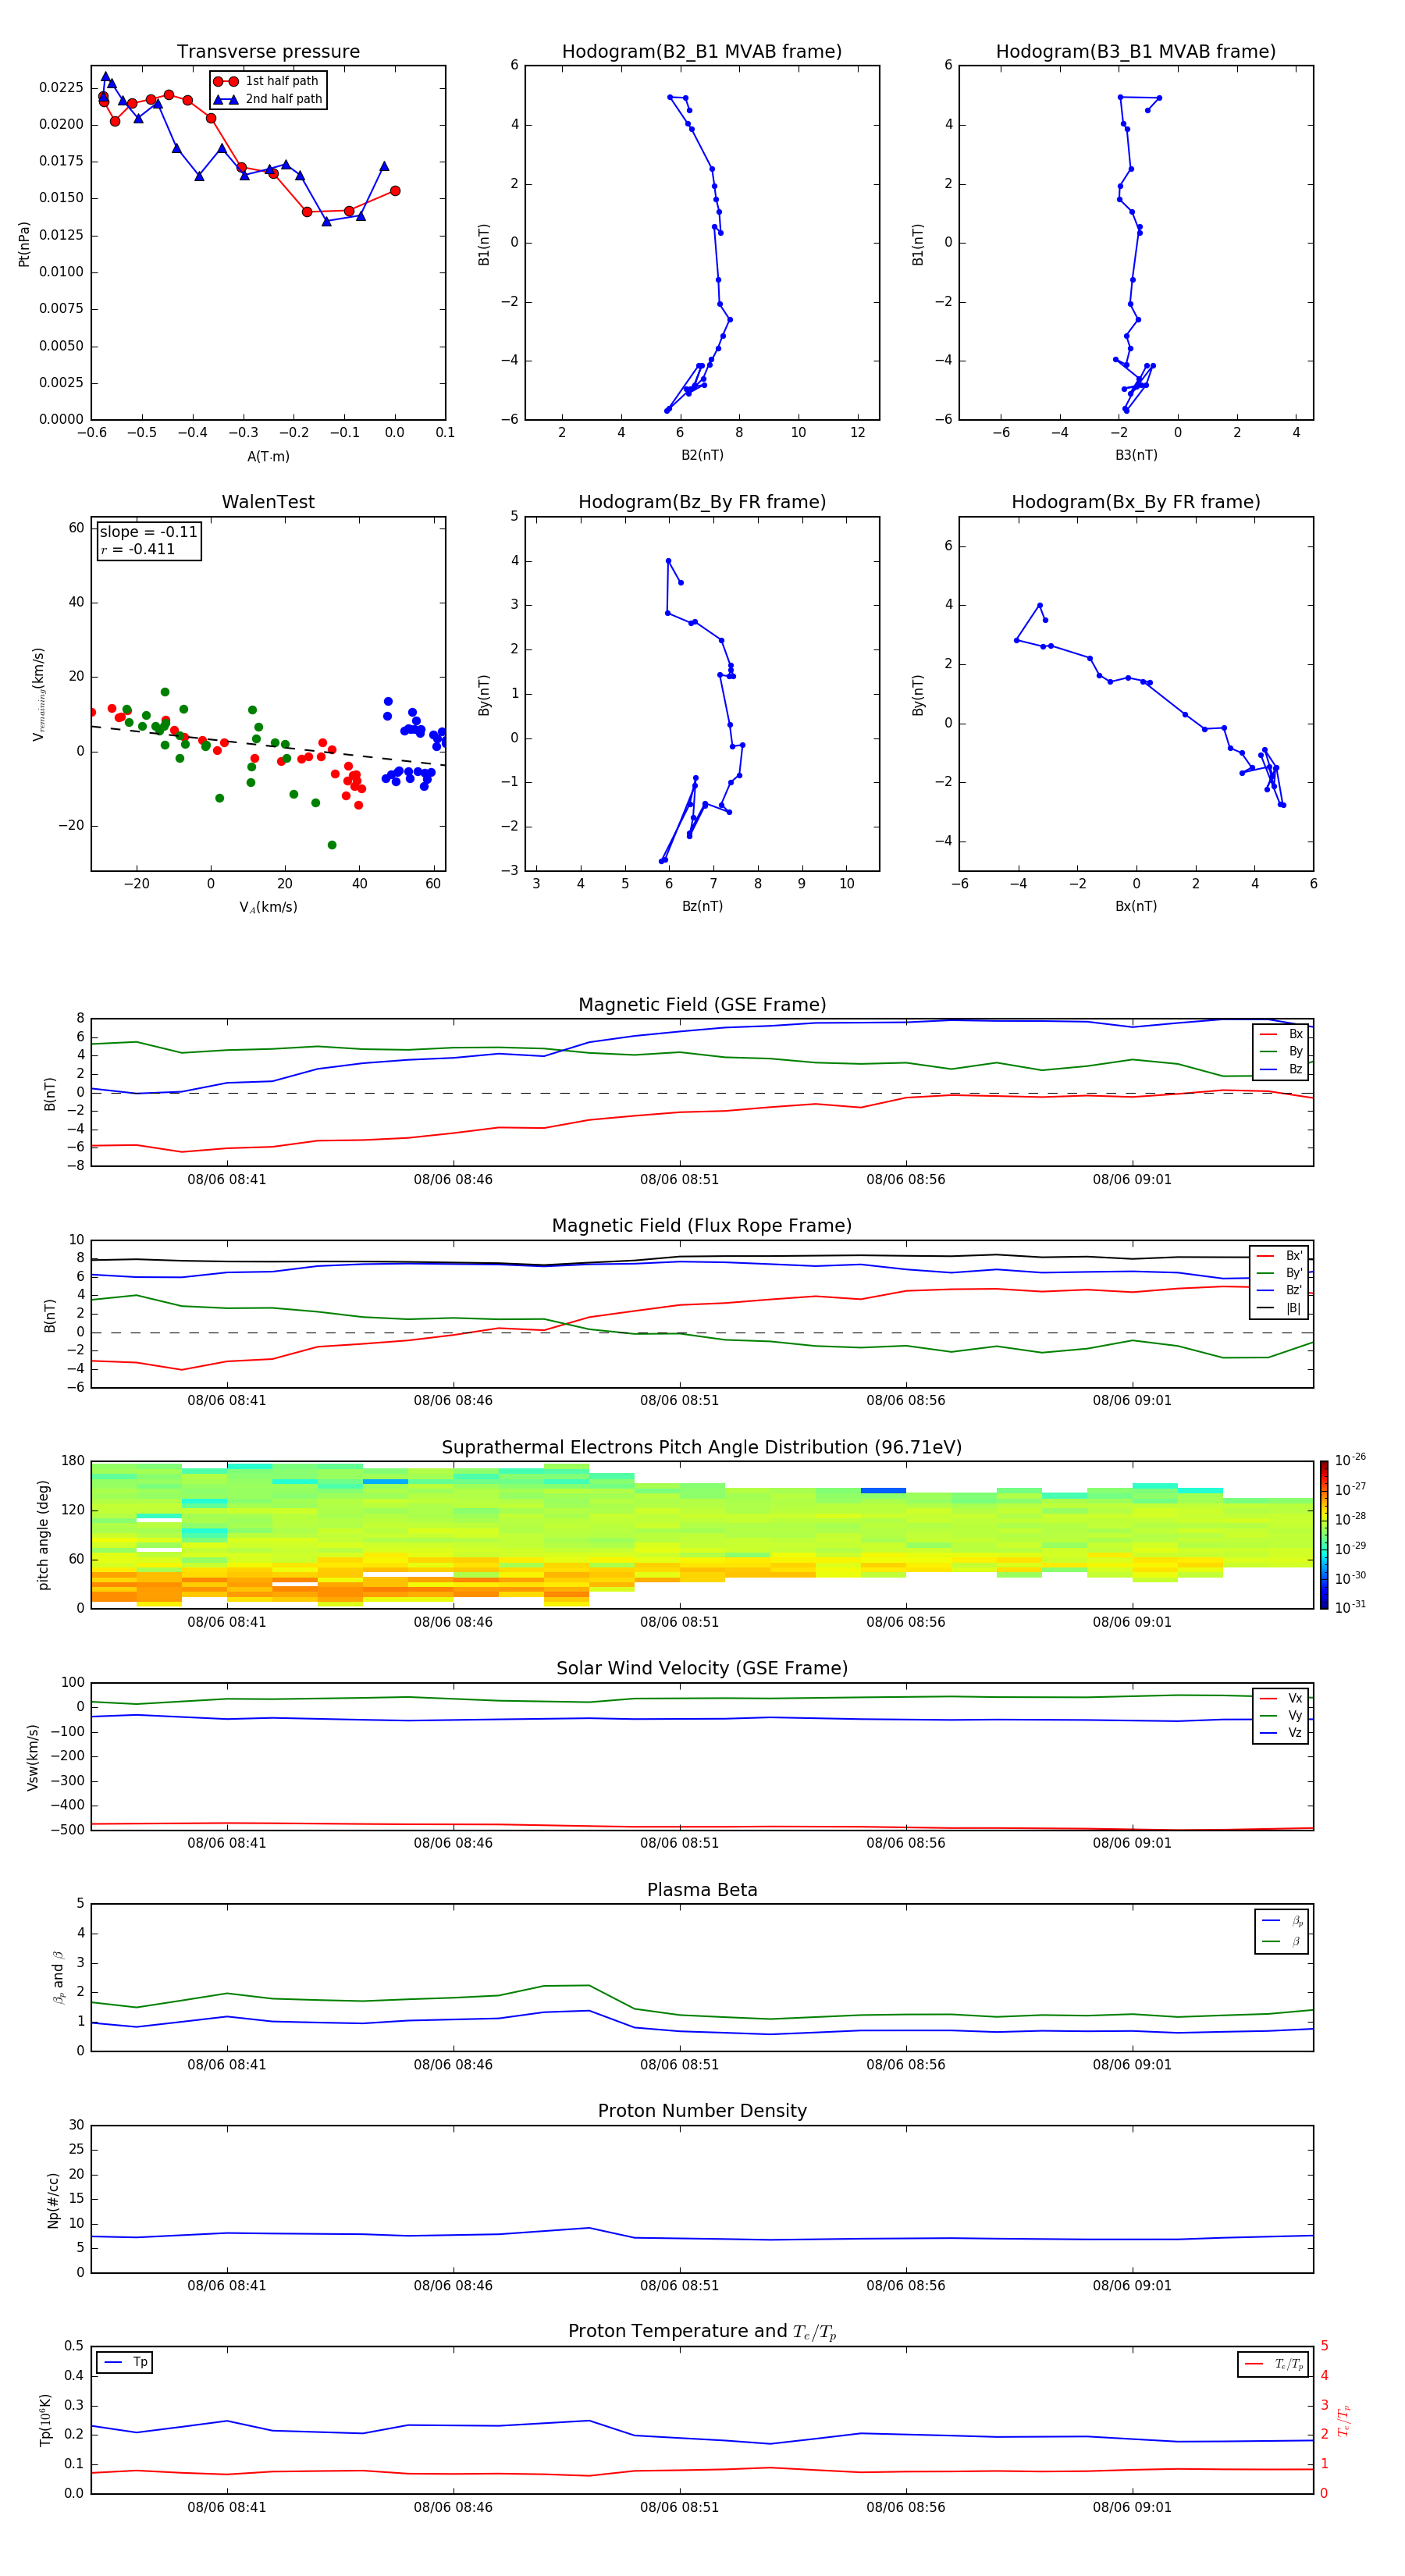Click the '0.0225' tick on the Pt axis
1405x2576 pixels.
pyautogui.click(x=61, y=88)
